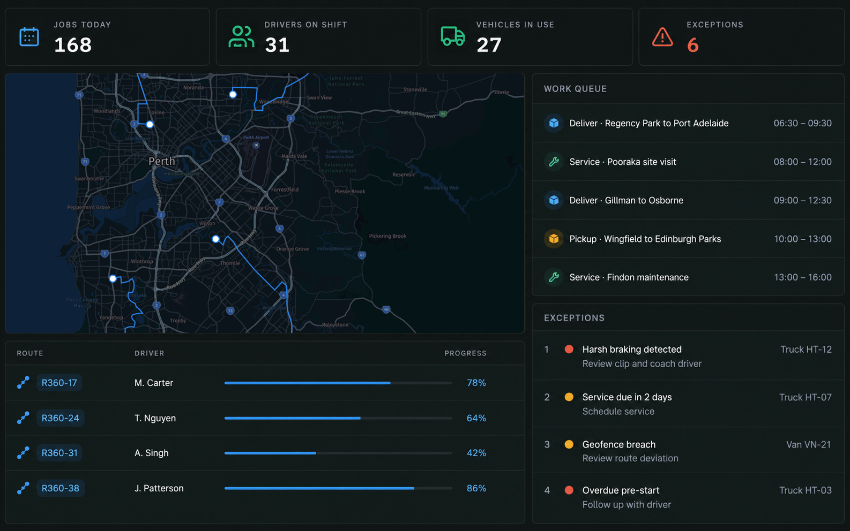Open the Geofence breach exception
Image resolution: width=850 pixels, height=531 pixels.
688,451
